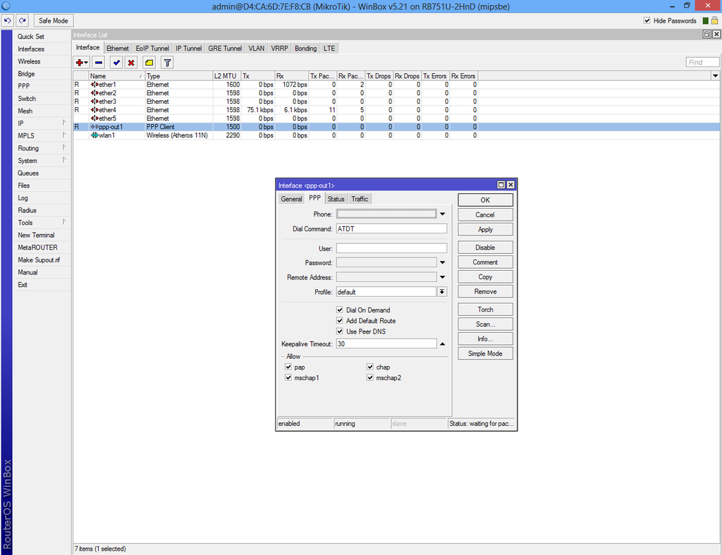This screenshot has height=555, width=722.
Task: Open New Terminal from sidebar
Action: [x=36, y=235]
